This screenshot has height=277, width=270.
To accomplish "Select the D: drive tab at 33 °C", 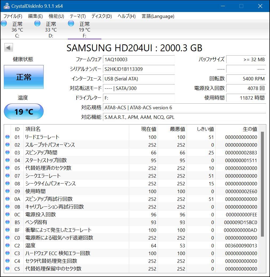I will pyautogui.click(x=51, y=29).
